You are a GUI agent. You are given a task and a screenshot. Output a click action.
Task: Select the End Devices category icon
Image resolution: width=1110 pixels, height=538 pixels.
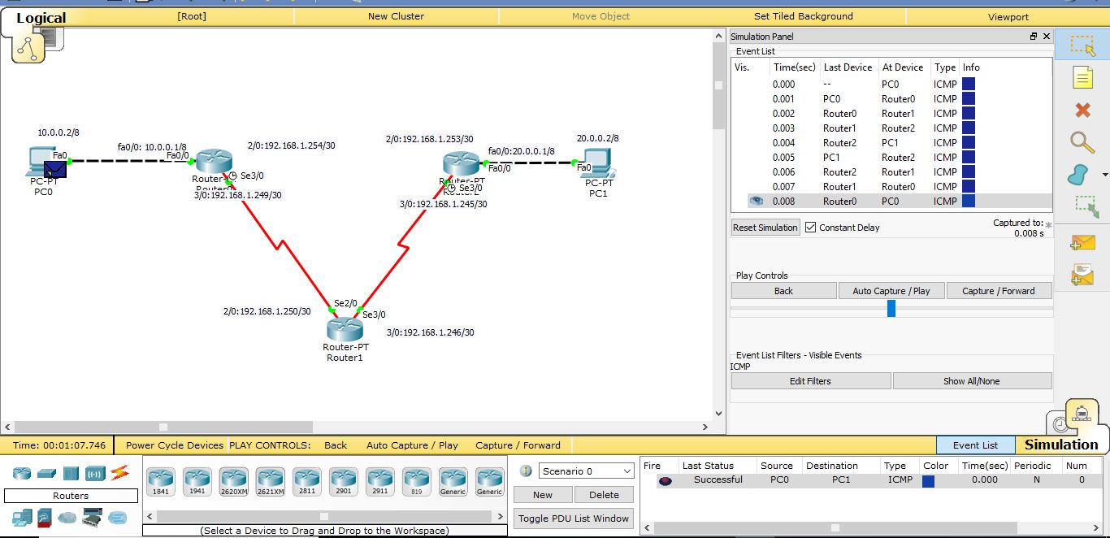22,517
